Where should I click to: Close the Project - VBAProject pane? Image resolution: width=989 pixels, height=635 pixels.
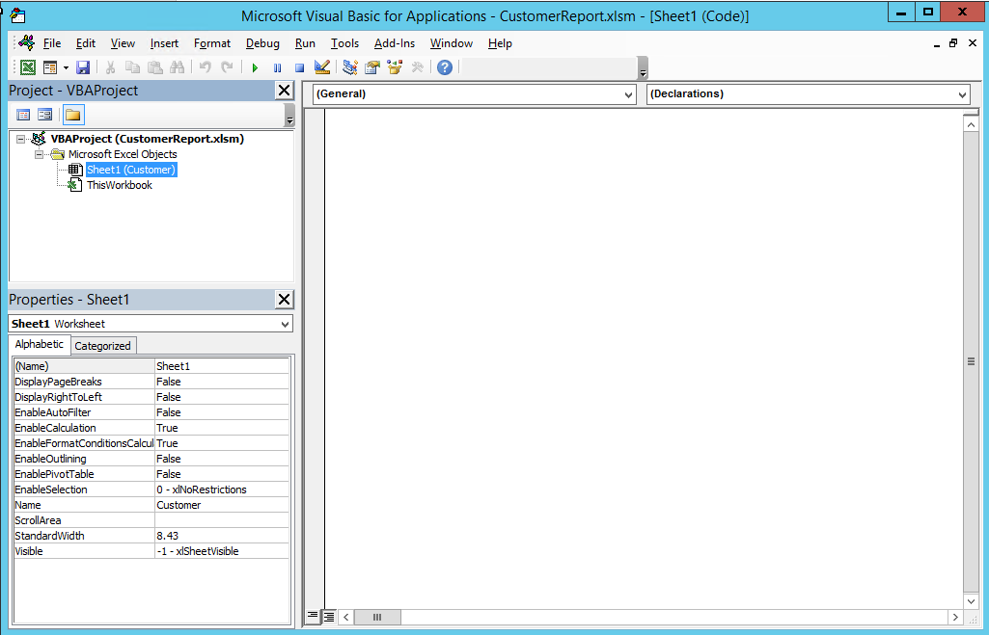pyautogui.click(x=285, y=90)
